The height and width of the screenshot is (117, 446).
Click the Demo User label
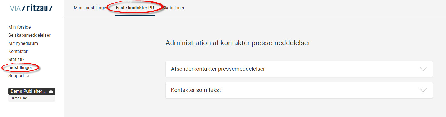(x=19, y=98)
